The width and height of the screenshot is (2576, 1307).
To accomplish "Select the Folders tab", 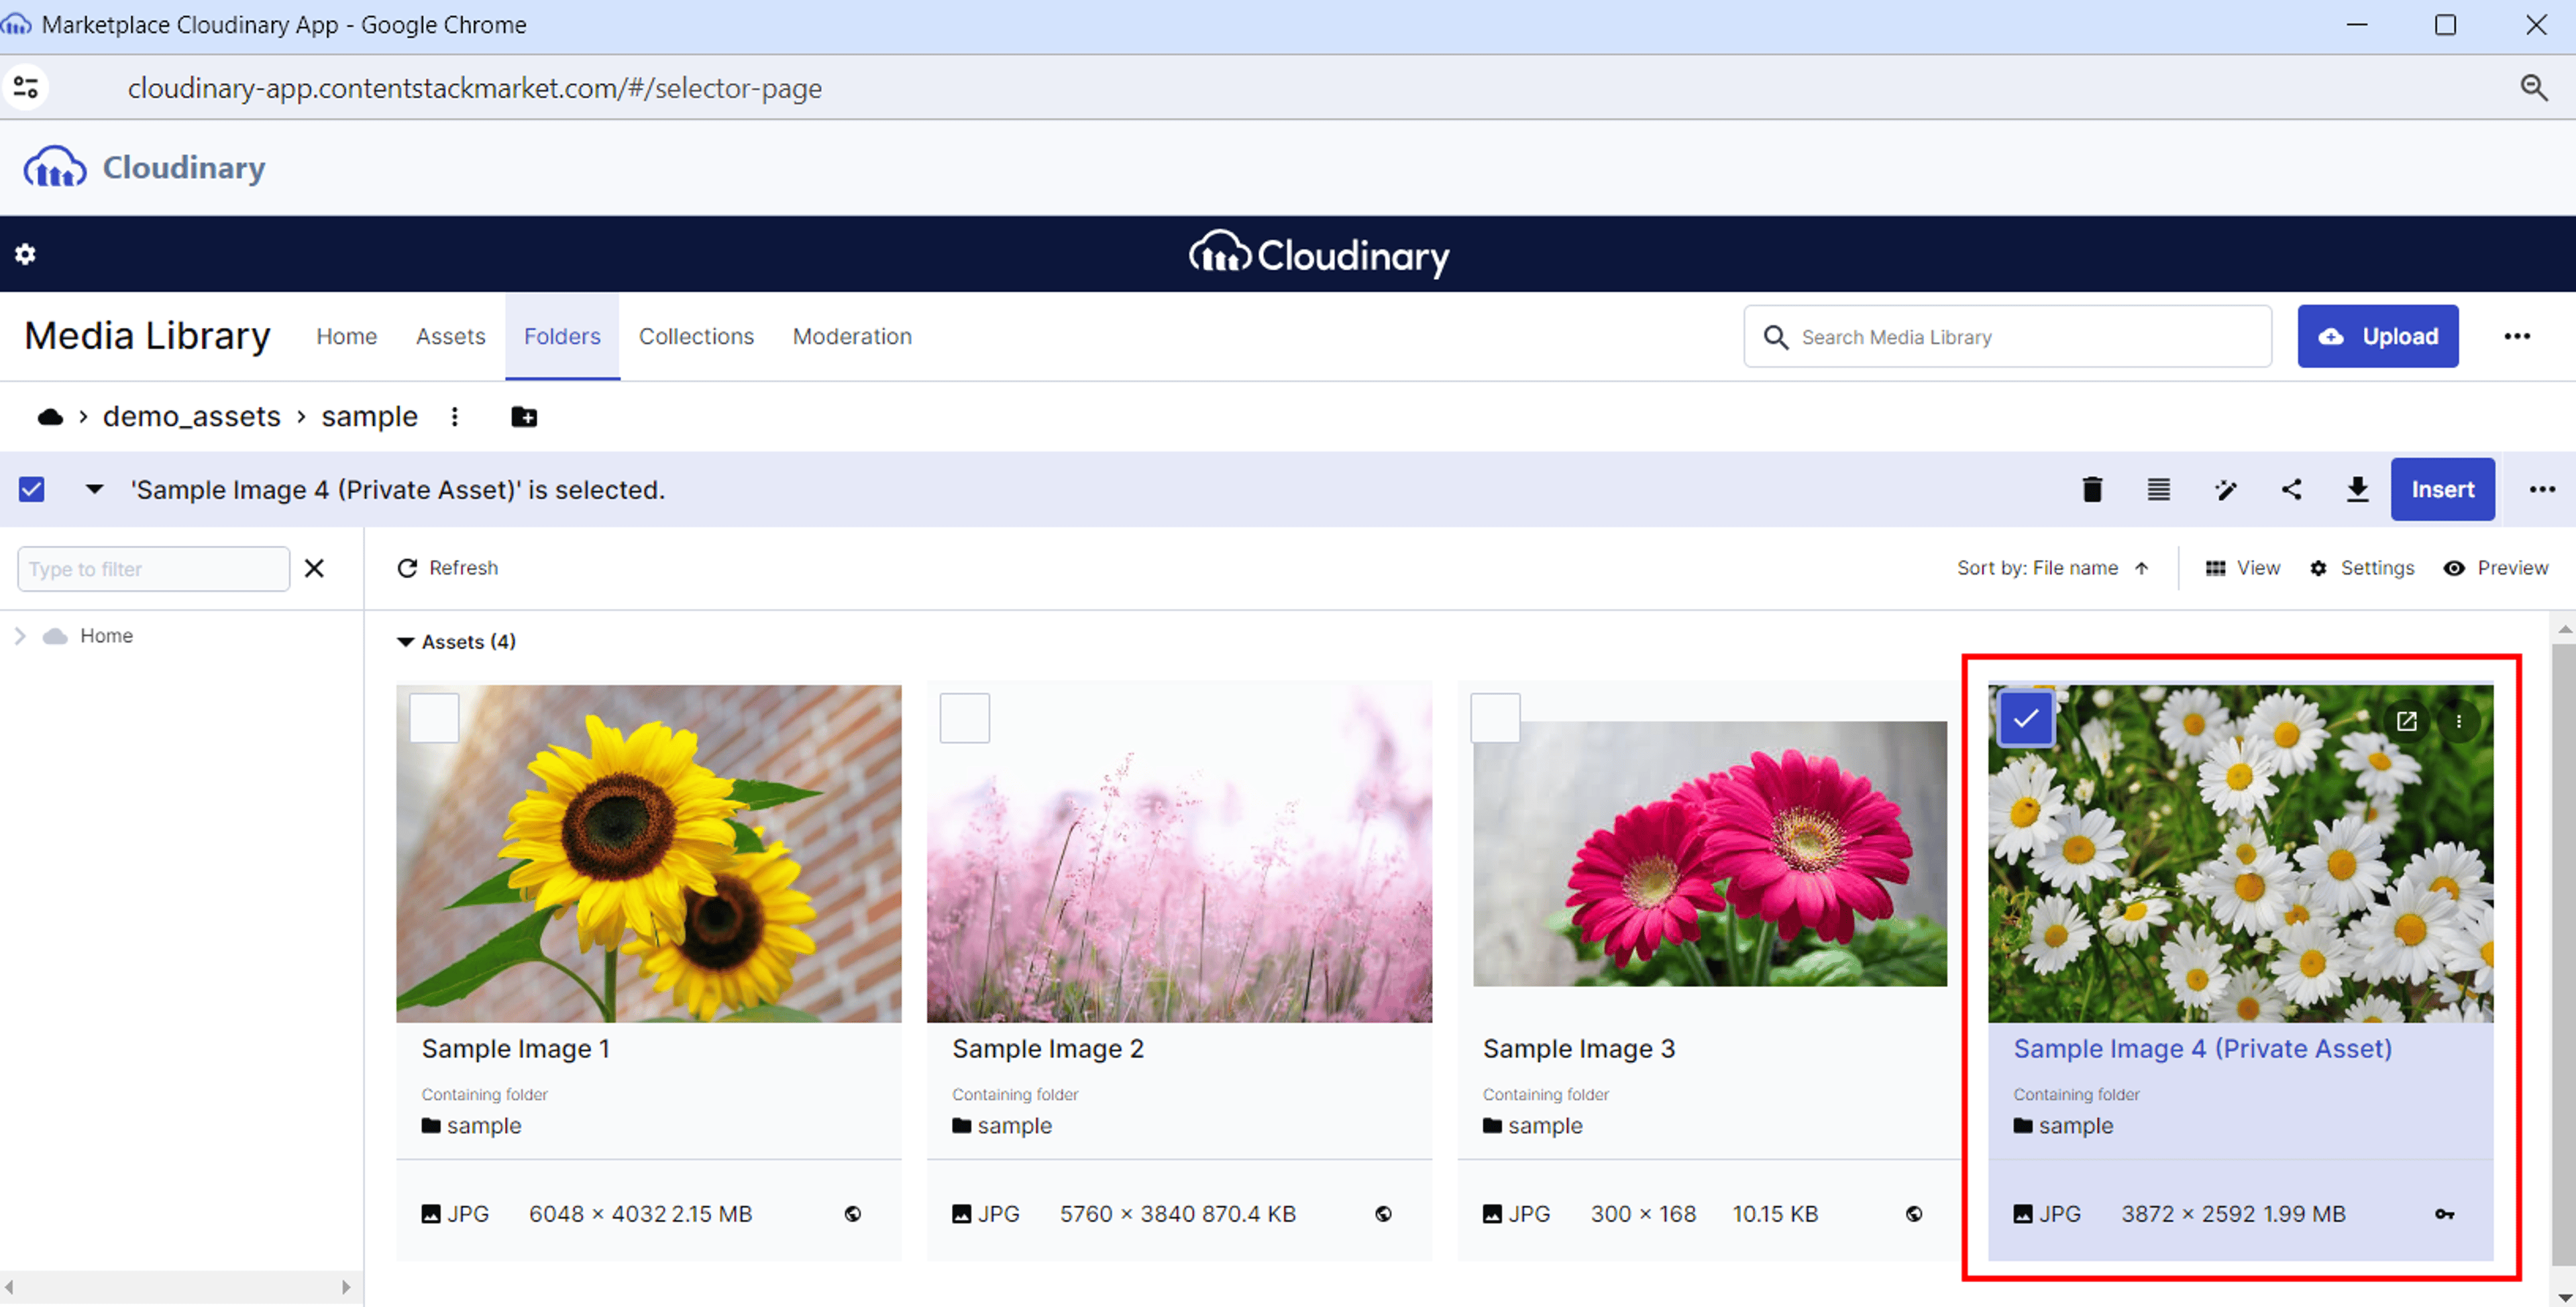I will [562, 336].
